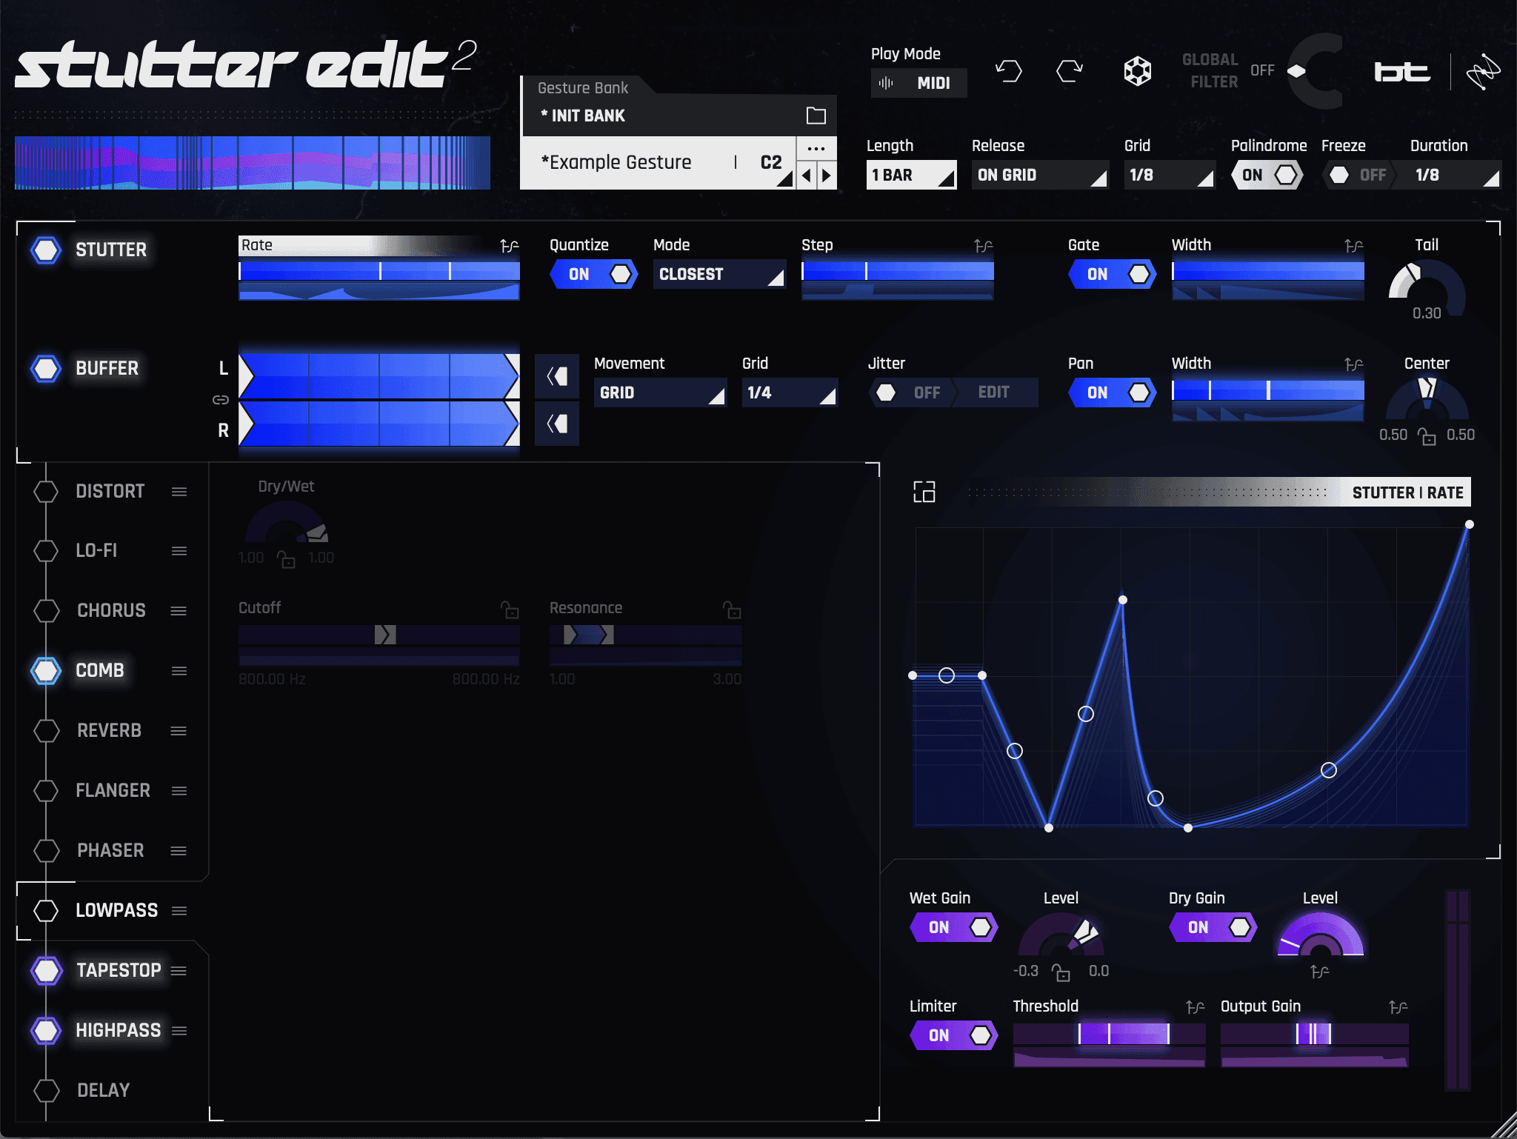
Task: Click the curve peak point at top right
Action: [1470, 524]
